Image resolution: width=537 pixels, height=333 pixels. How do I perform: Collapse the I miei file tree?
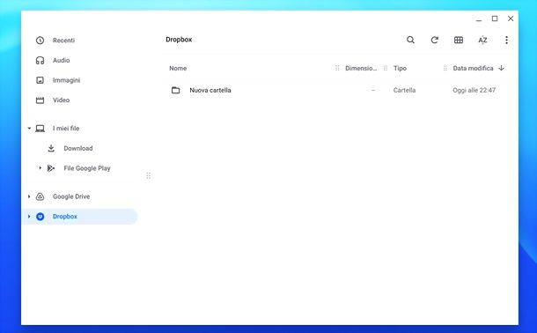pos(29,129)
